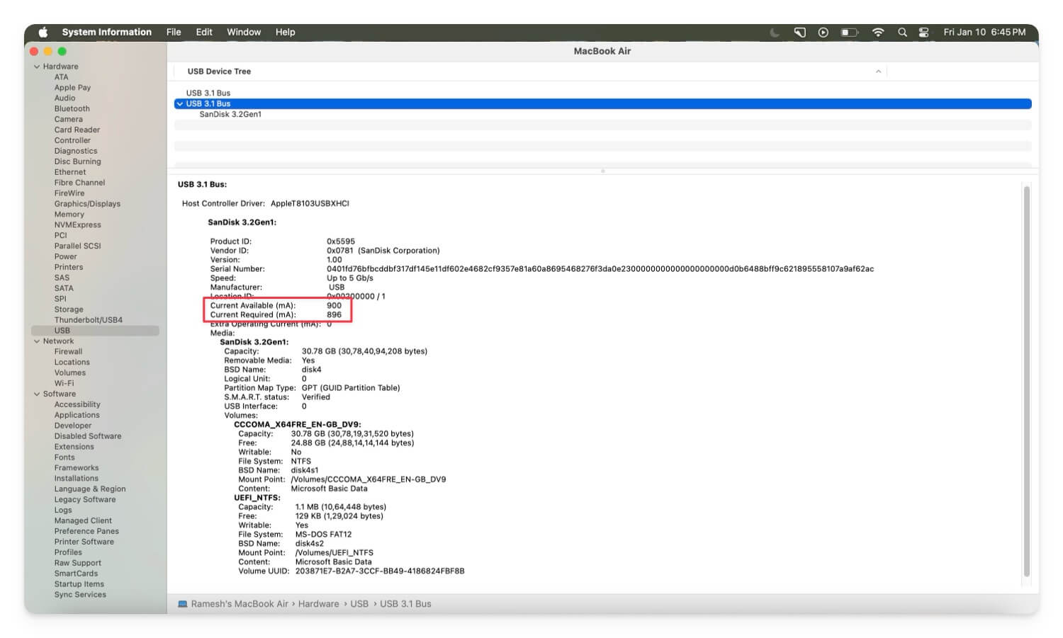
Task: Click USB in the breadcrumb path
Action: coord(359,603)
